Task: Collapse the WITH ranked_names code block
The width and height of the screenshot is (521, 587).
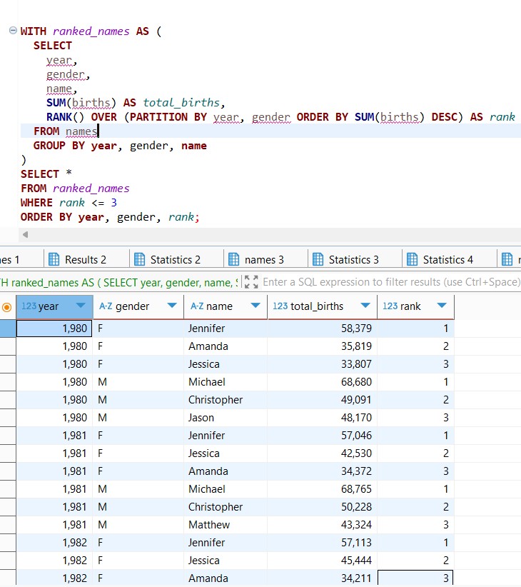Action: pyautogui.click(x=13, y=30)
